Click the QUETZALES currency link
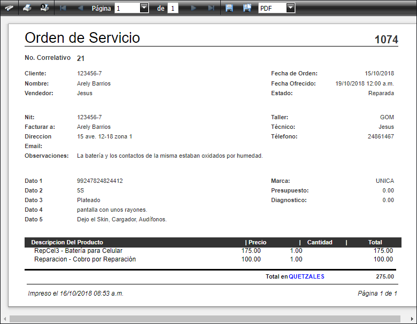The image size is (417, 324). (x=306, y=276)
